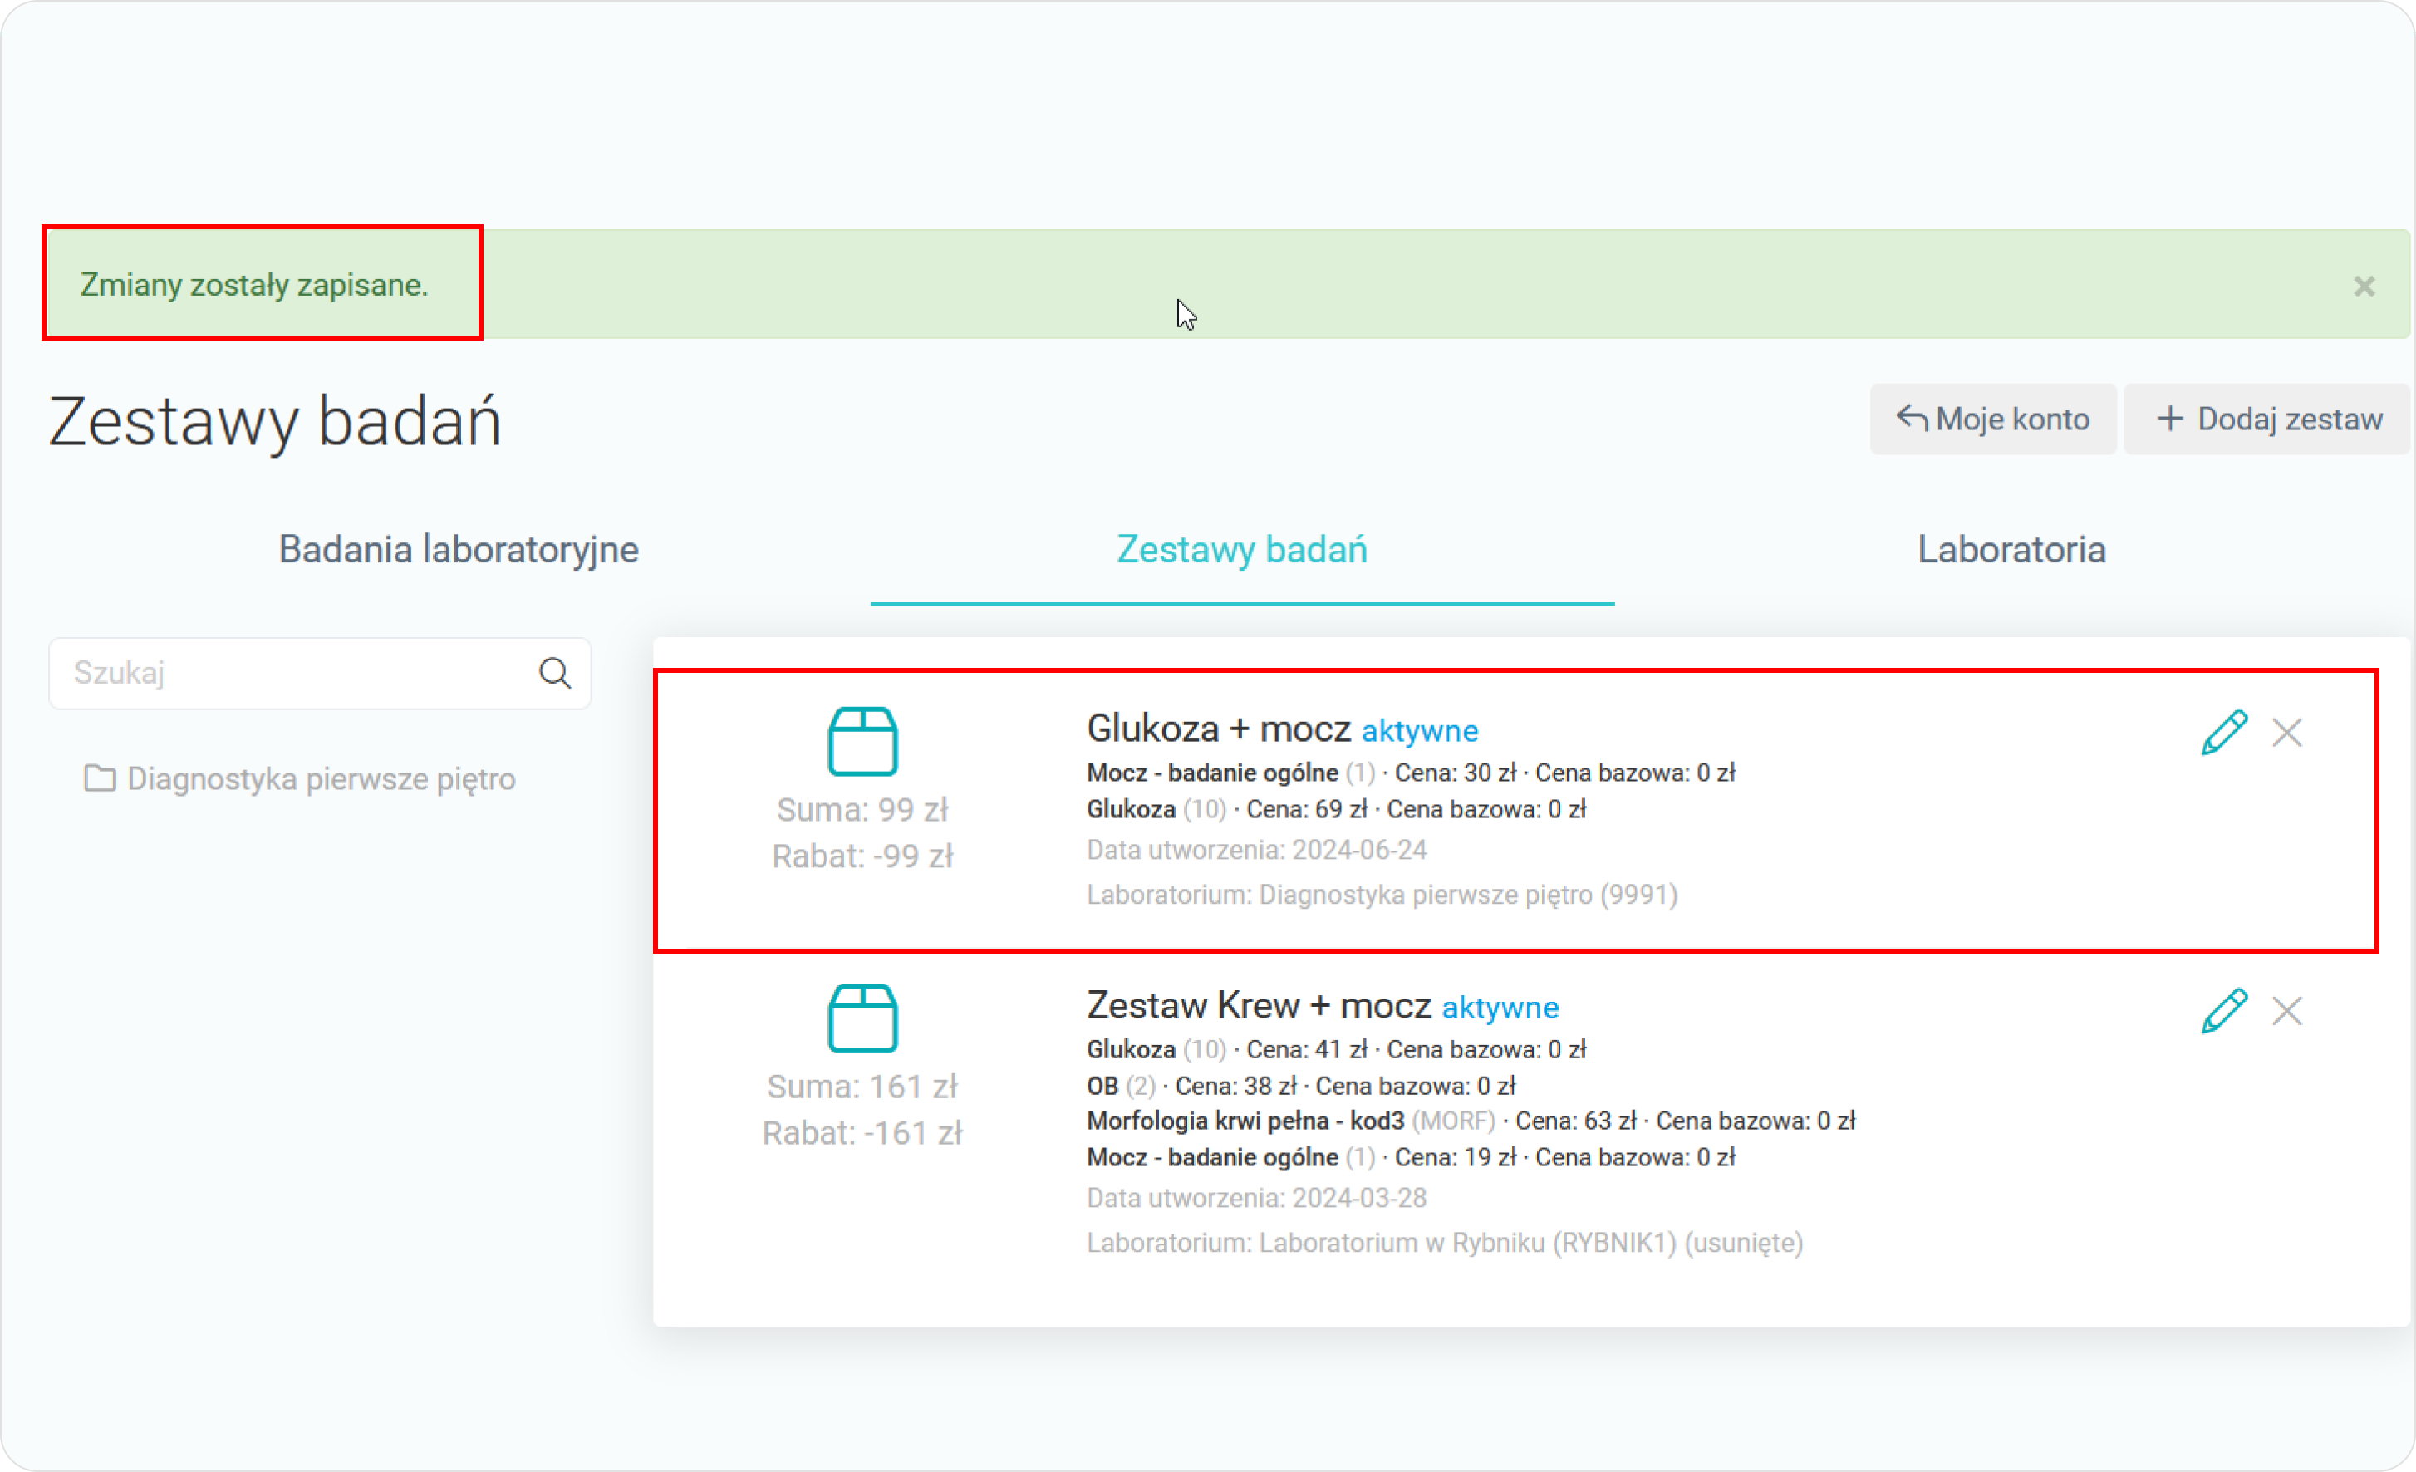Click the OB (2) test row
Screen dimensions: 2416x1472
[1300, 1086]
